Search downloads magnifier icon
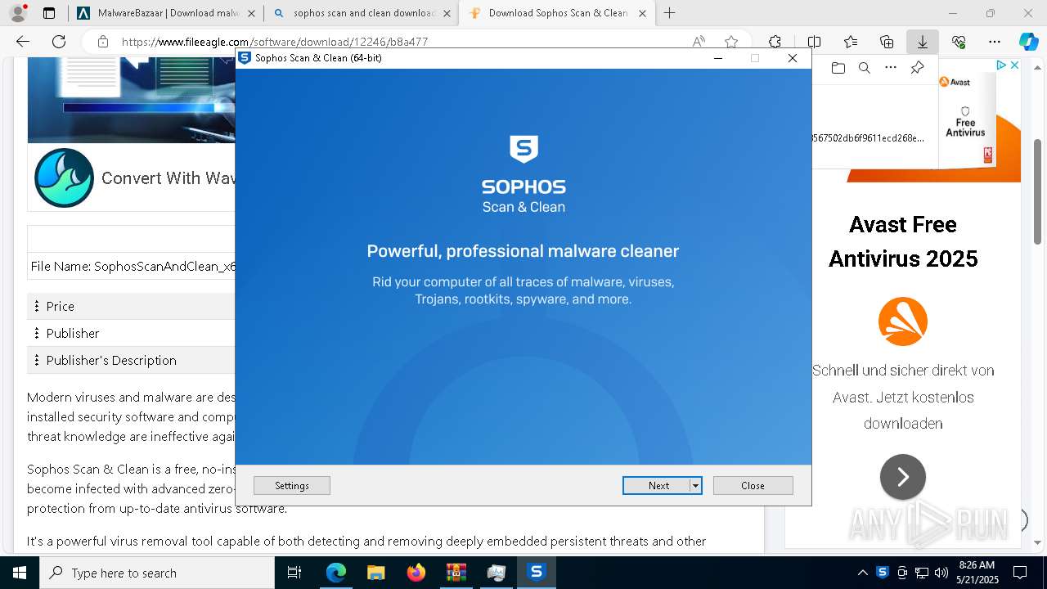This screenshot has width=1047, height=589. pyautogui.click(x=864, y=68)
